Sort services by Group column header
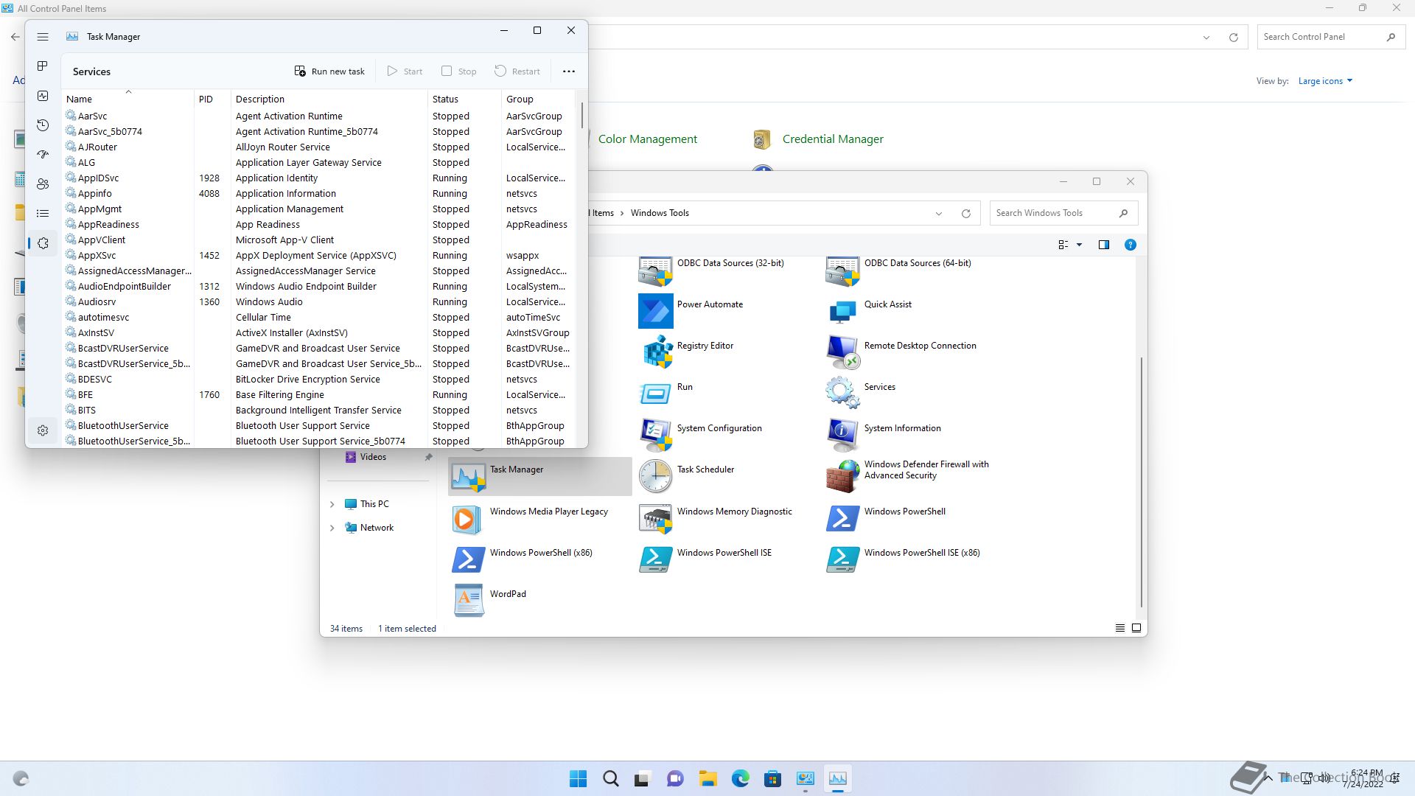This screenshot has height=796, width=1415. click(x=537, y=99)
